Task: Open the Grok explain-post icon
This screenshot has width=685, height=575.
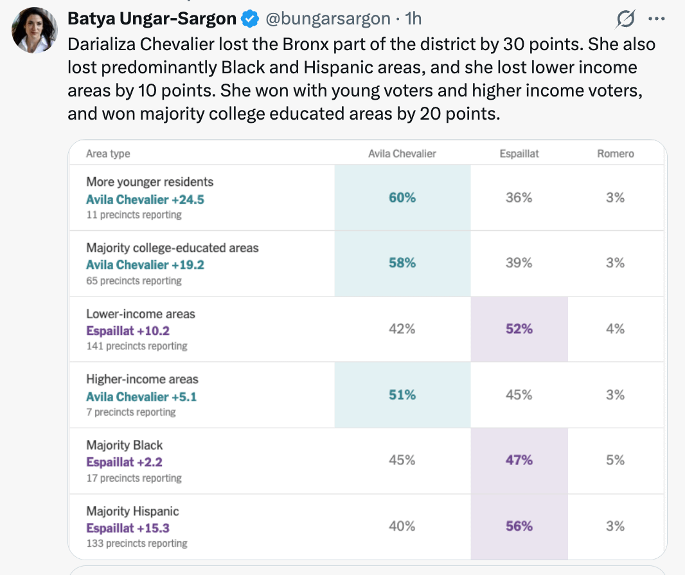Action: click(626, 19)
